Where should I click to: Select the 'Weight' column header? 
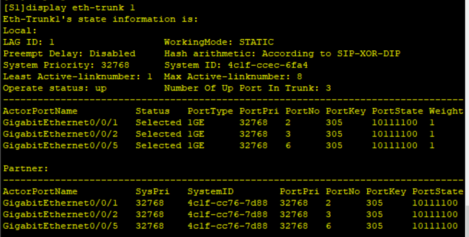(x=446, y=112)
